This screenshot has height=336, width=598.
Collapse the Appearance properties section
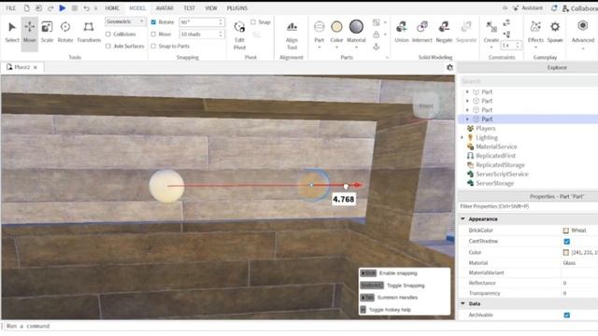click(x=463, y=219)
